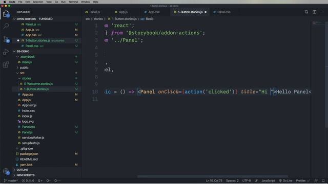Open README.md in the file tree
Viewport: 328px width, 184px height.
click(29, 159)
